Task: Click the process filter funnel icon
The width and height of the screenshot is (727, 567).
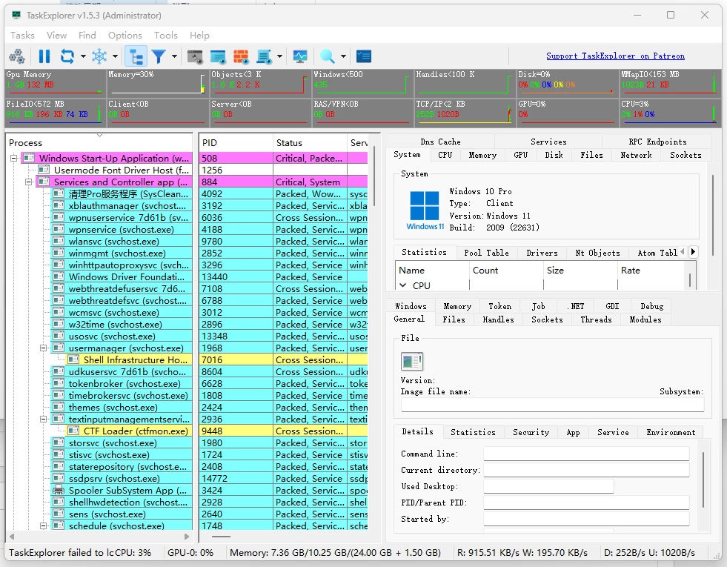Action: coord(158,56)
